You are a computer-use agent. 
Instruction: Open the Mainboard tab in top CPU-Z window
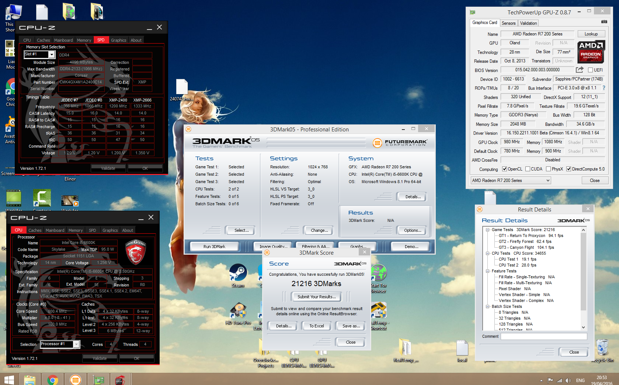coord(63,40)
